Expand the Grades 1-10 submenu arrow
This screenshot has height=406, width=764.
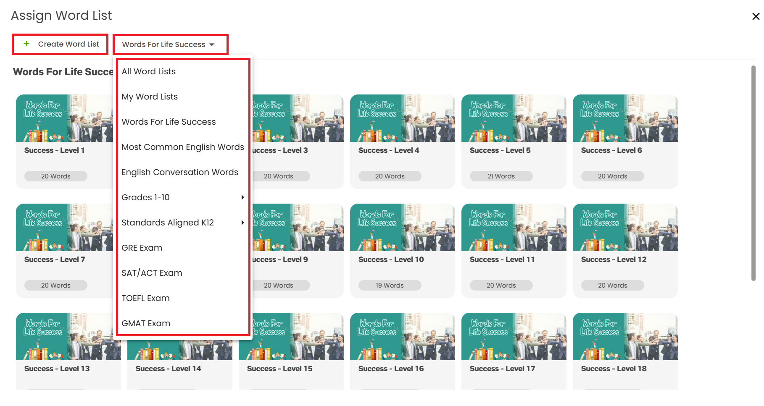(x=242, y=197)
